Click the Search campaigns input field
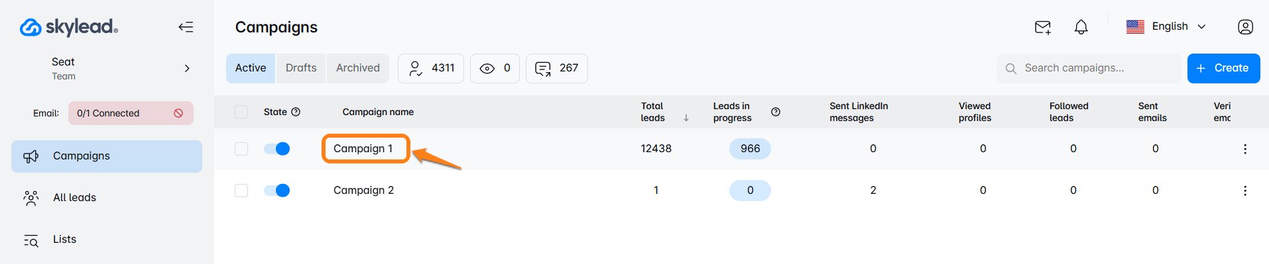This screenshot has height=264, width=1269. click(x=1089, y=68)
